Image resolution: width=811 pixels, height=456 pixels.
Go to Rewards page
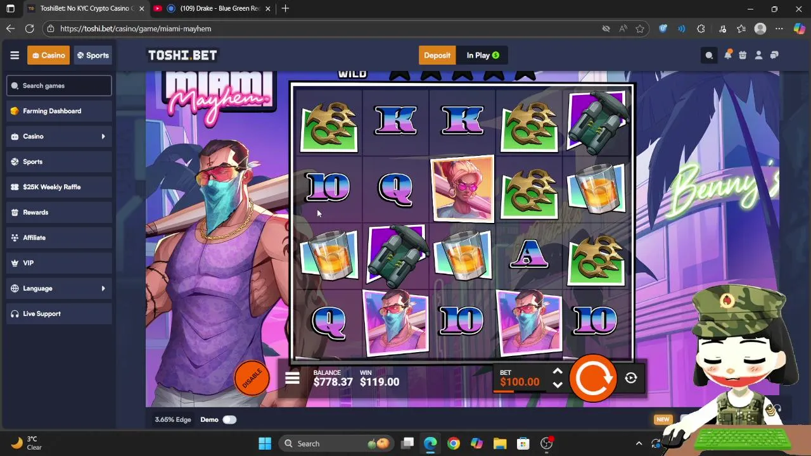(59, 212)
